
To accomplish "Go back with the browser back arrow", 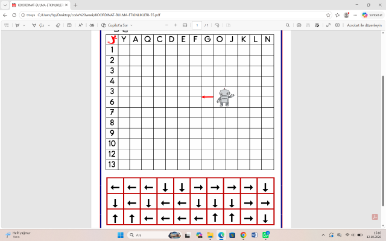I will (5, 15).
